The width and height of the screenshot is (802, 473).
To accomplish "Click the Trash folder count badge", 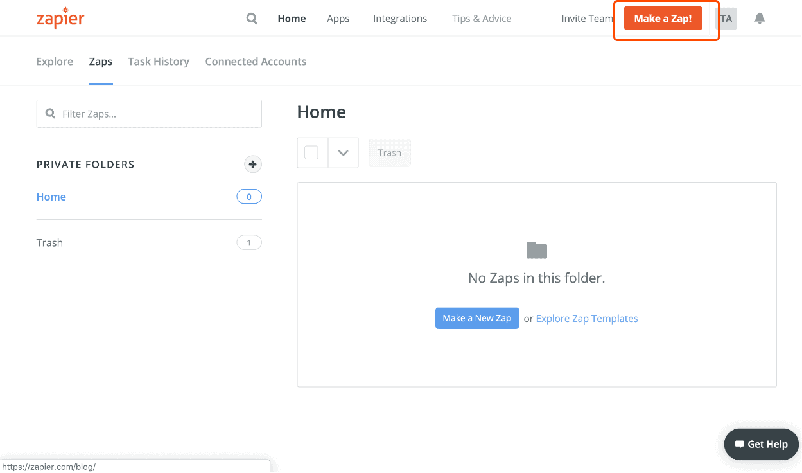I will click(249, 242).
